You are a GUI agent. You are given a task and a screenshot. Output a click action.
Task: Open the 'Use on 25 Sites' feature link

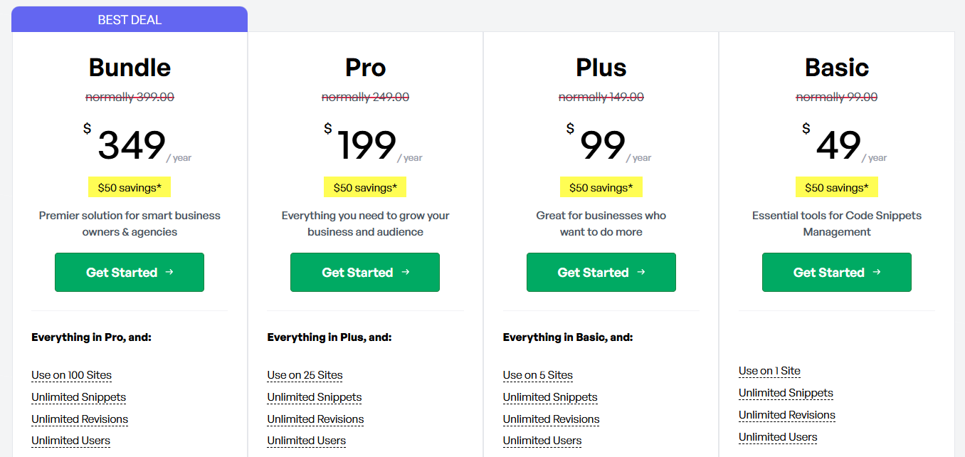(x=305, y=375)
